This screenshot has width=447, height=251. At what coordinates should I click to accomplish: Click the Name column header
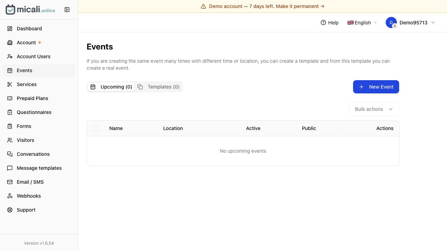(116, 128)
